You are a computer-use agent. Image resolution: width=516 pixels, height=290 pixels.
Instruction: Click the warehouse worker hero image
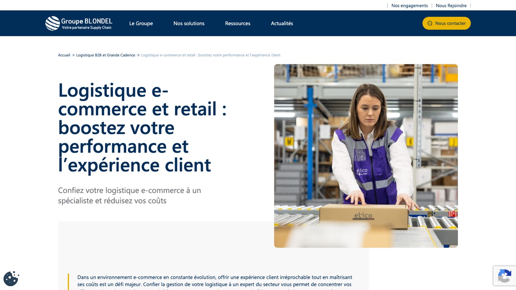click(366, 156)
